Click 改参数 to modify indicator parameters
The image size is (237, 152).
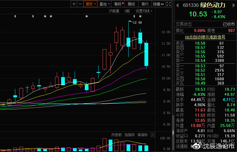point(116,135)
